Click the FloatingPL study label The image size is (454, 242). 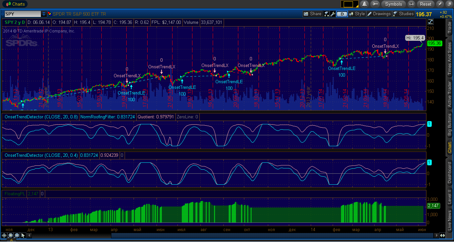[x=15, y=194]
